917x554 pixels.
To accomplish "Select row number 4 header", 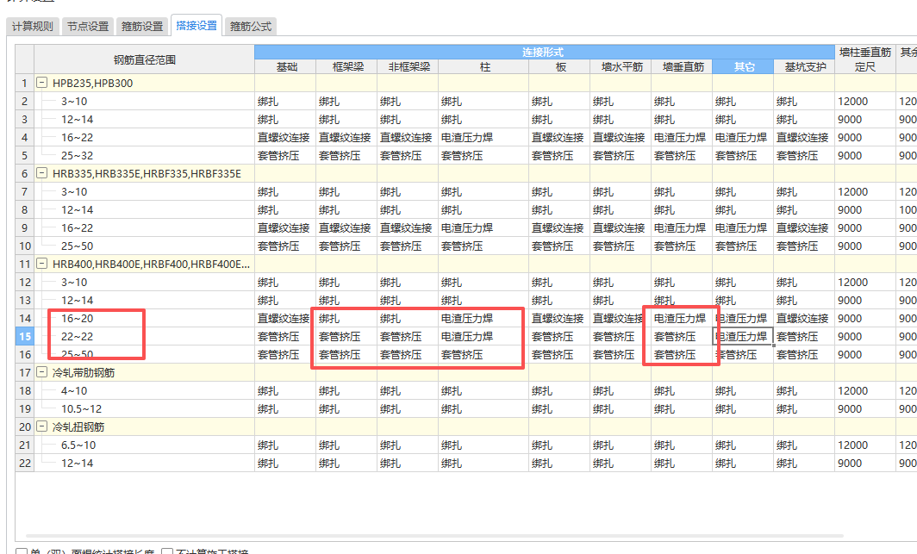I will coord(24,137).
